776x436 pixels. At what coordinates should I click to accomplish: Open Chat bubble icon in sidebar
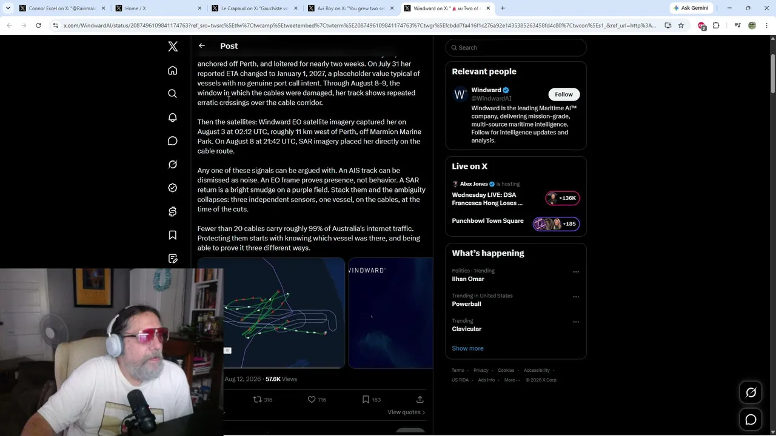(173, 141)
